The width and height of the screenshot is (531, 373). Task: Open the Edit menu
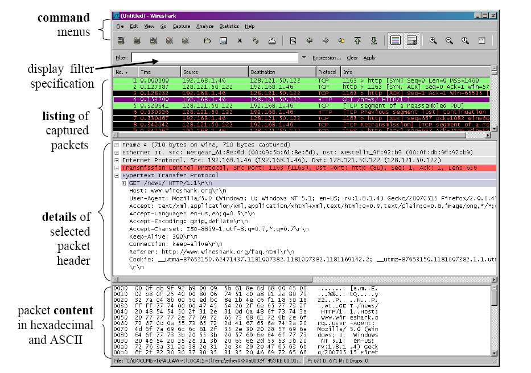(x=134, y=26)
